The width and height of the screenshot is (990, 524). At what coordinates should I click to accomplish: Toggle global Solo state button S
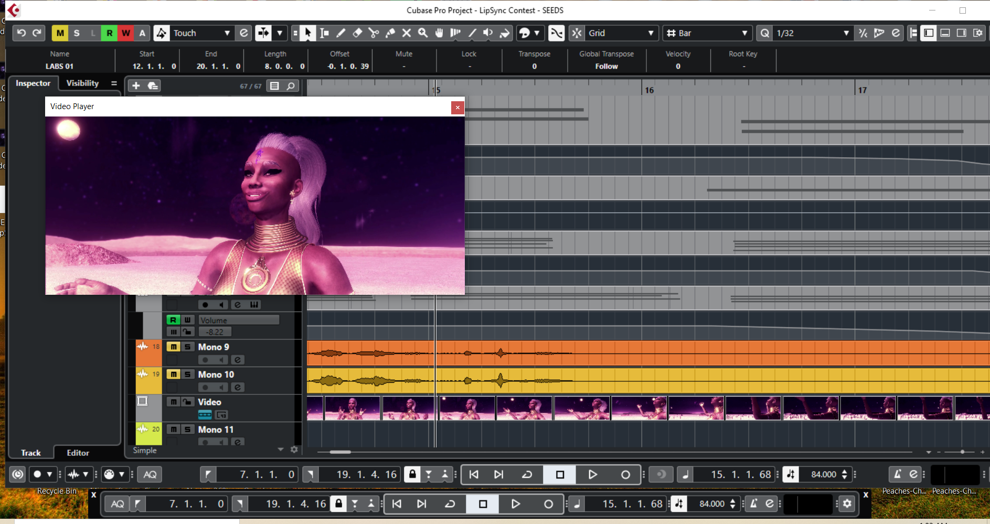click(x=77, y=33)
